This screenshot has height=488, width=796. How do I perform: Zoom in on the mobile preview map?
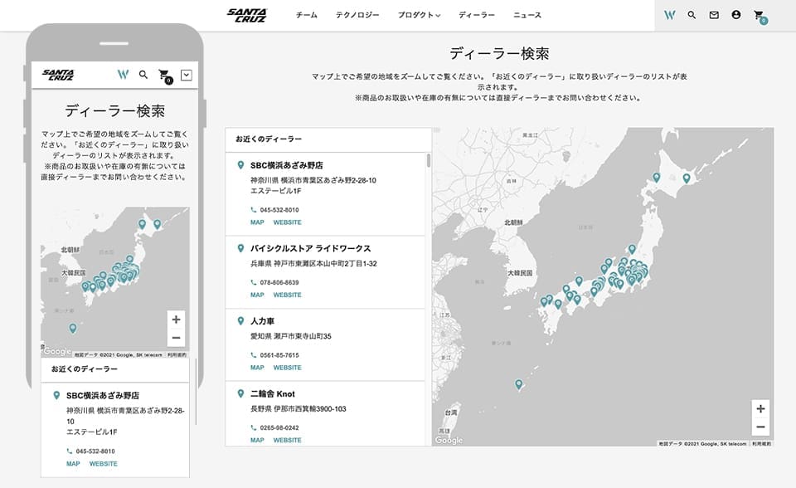point(176,320)
